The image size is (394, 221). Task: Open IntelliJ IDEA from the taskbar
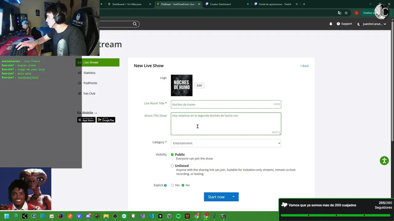(61, 216)
